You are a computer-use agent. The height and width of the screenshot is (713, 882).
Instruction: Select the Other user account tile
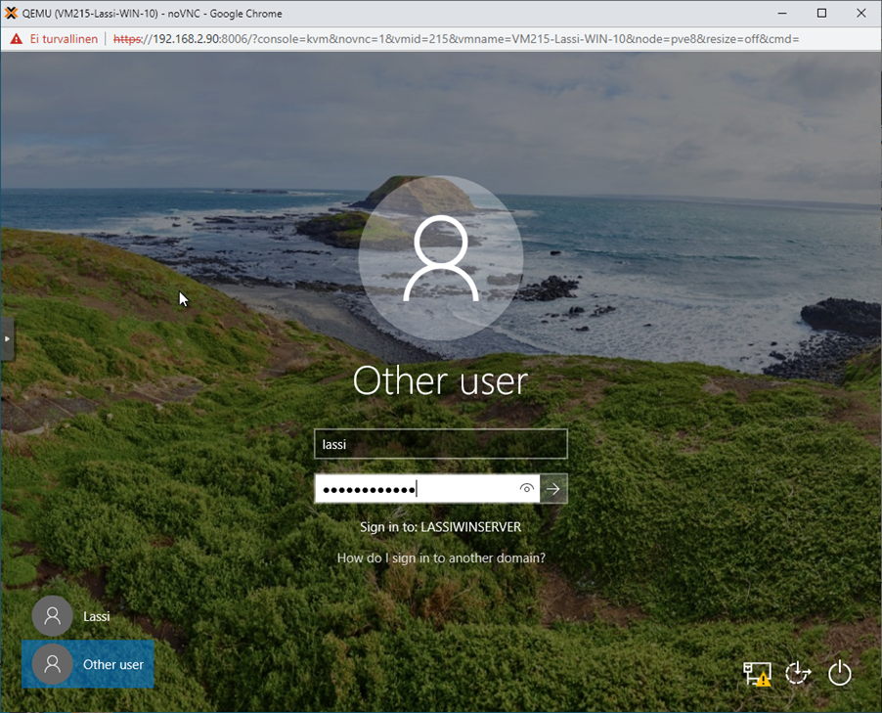(88, 664)
